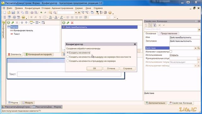Clear the toolbar search field with X
202x114 pixels.
(x=79, y=13)
